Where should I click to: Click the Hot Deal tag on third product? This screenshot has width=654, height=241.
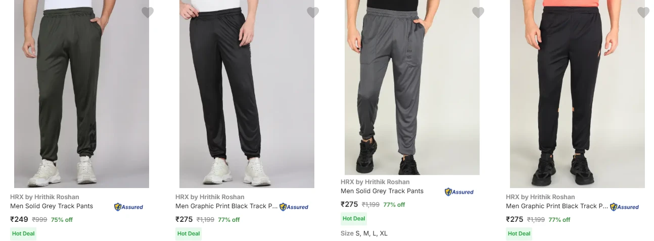[354, 218]
